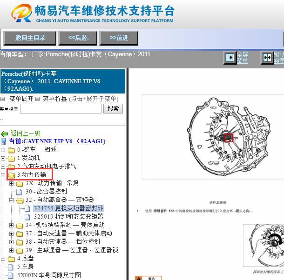
Task: Open the 全屏菜单 link
Action: 243,57
